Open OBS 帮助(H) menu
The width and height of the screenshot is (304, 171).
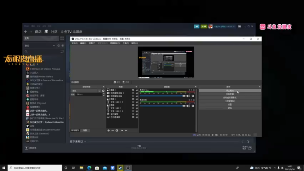tap(135, 43)
